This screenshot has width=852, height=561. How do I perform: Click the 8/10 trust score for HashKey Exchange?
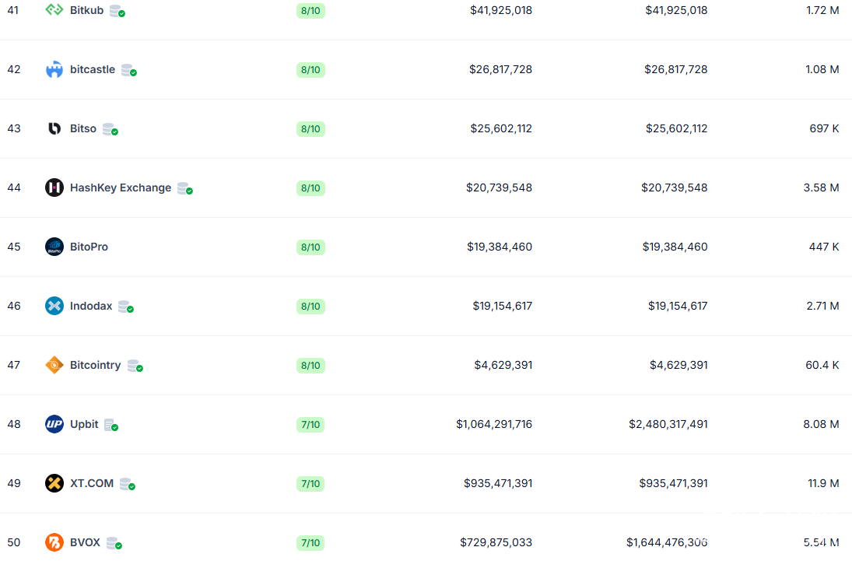(x=310, y=188)
